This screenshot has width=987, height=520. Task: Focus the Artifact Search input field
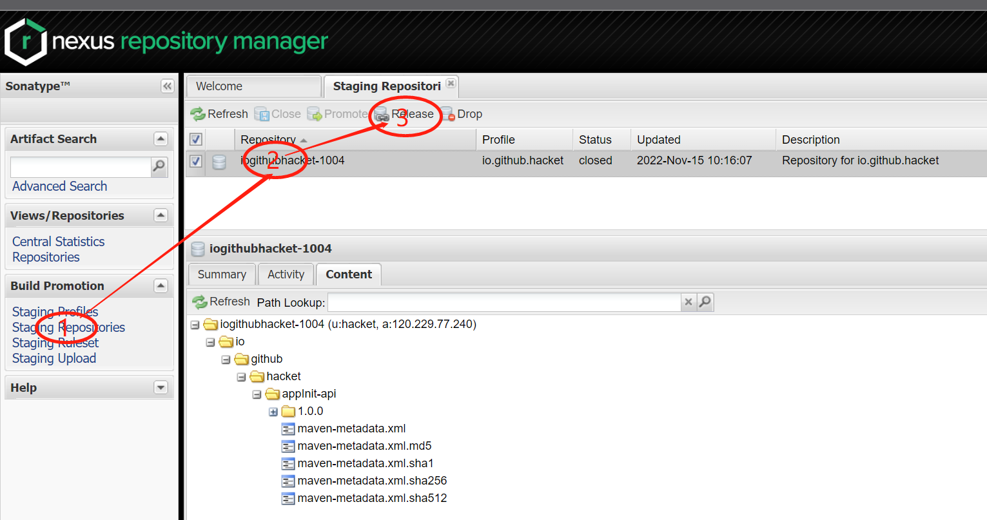click(x=81, y=167)
